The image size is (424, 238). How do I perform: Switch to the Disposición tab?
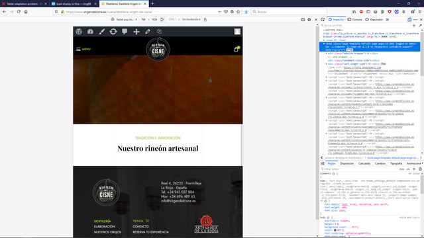[347, 163]
